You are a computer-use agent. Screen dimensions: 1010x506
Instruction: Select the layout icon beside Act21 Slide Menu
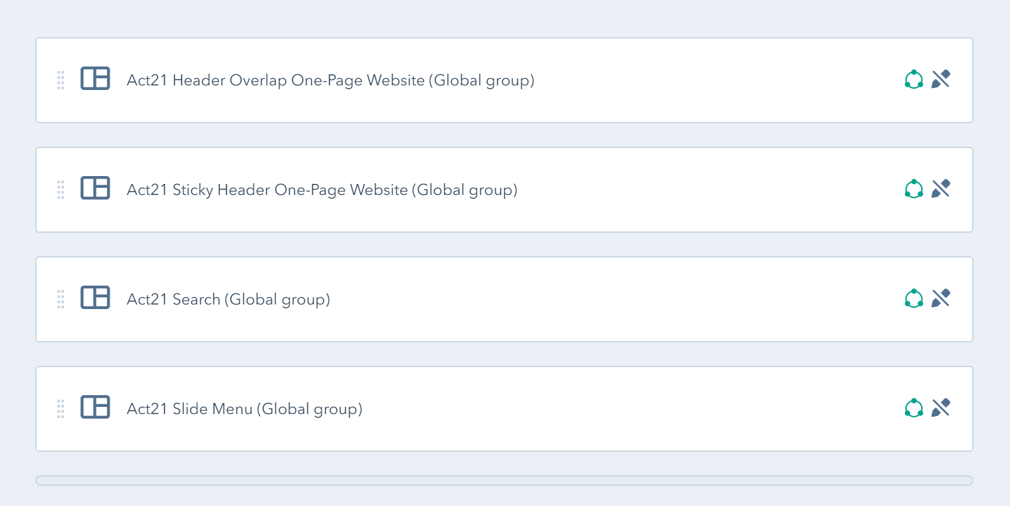[95, 408]
